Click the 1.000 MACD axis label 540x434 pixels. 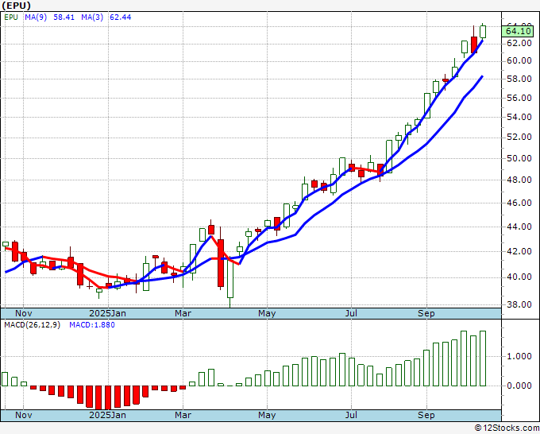(519, 356)
